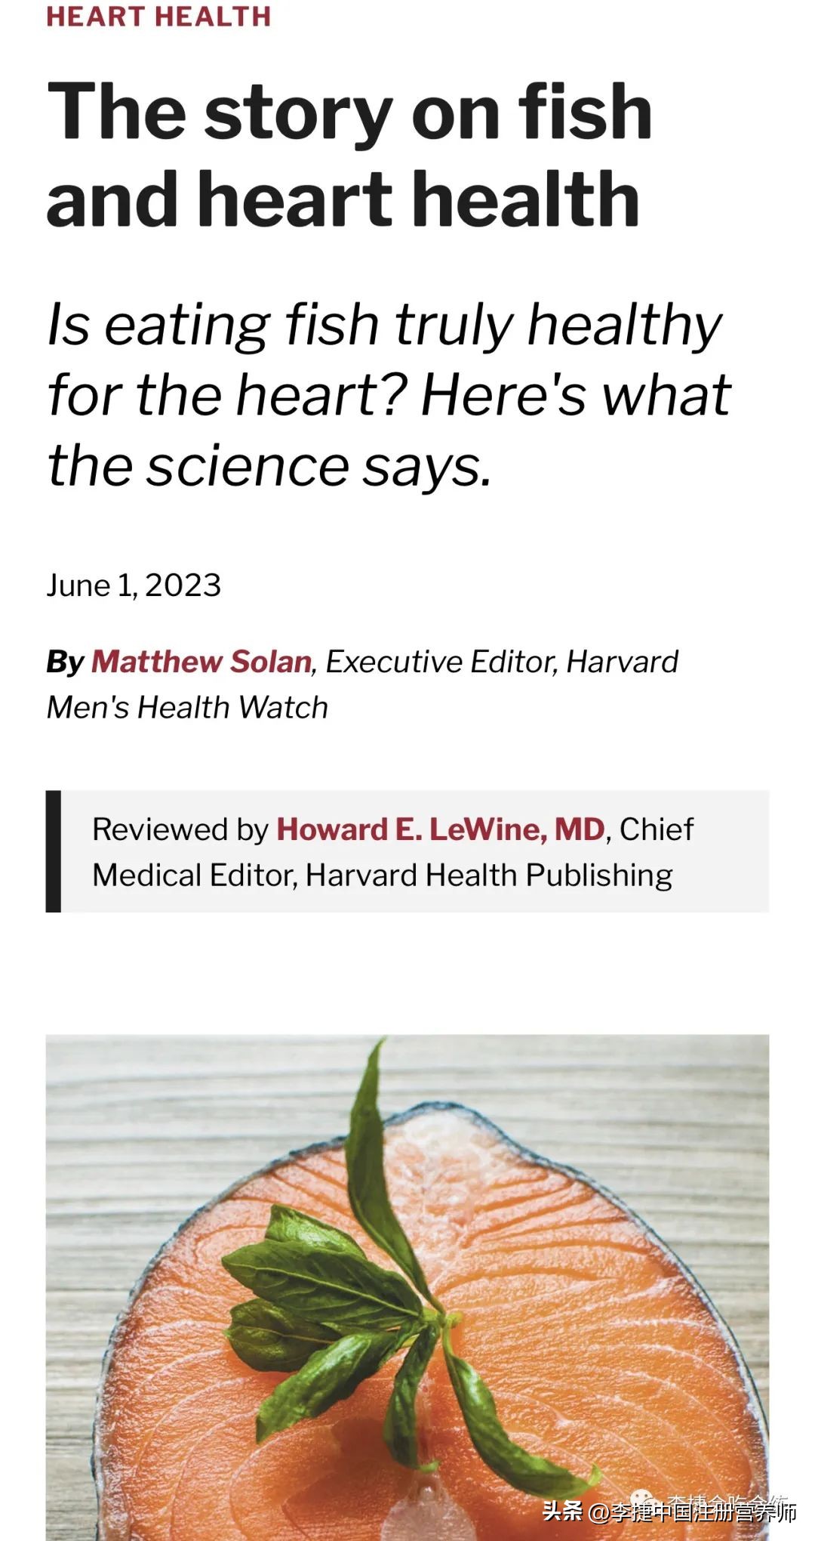The width and height of the screenshot is (815, 1541).
Task: Click the June 1, 2023 publication date
Action: coord(134,585)
